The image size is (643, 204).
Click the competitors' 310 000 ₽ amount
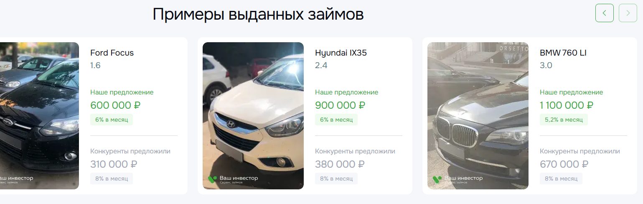click(x=114, y=164)
